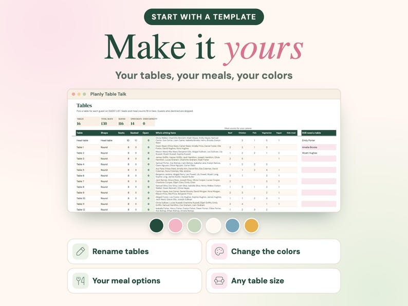
Task: Select the Any table size card
Action: (x=273, y=280)
